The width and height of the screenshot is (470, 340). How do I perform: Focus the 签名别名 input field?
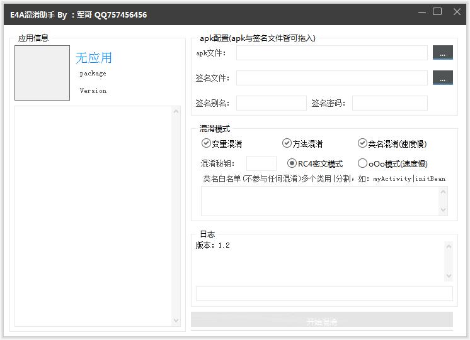pyautogui.click(x=271, y=103)
